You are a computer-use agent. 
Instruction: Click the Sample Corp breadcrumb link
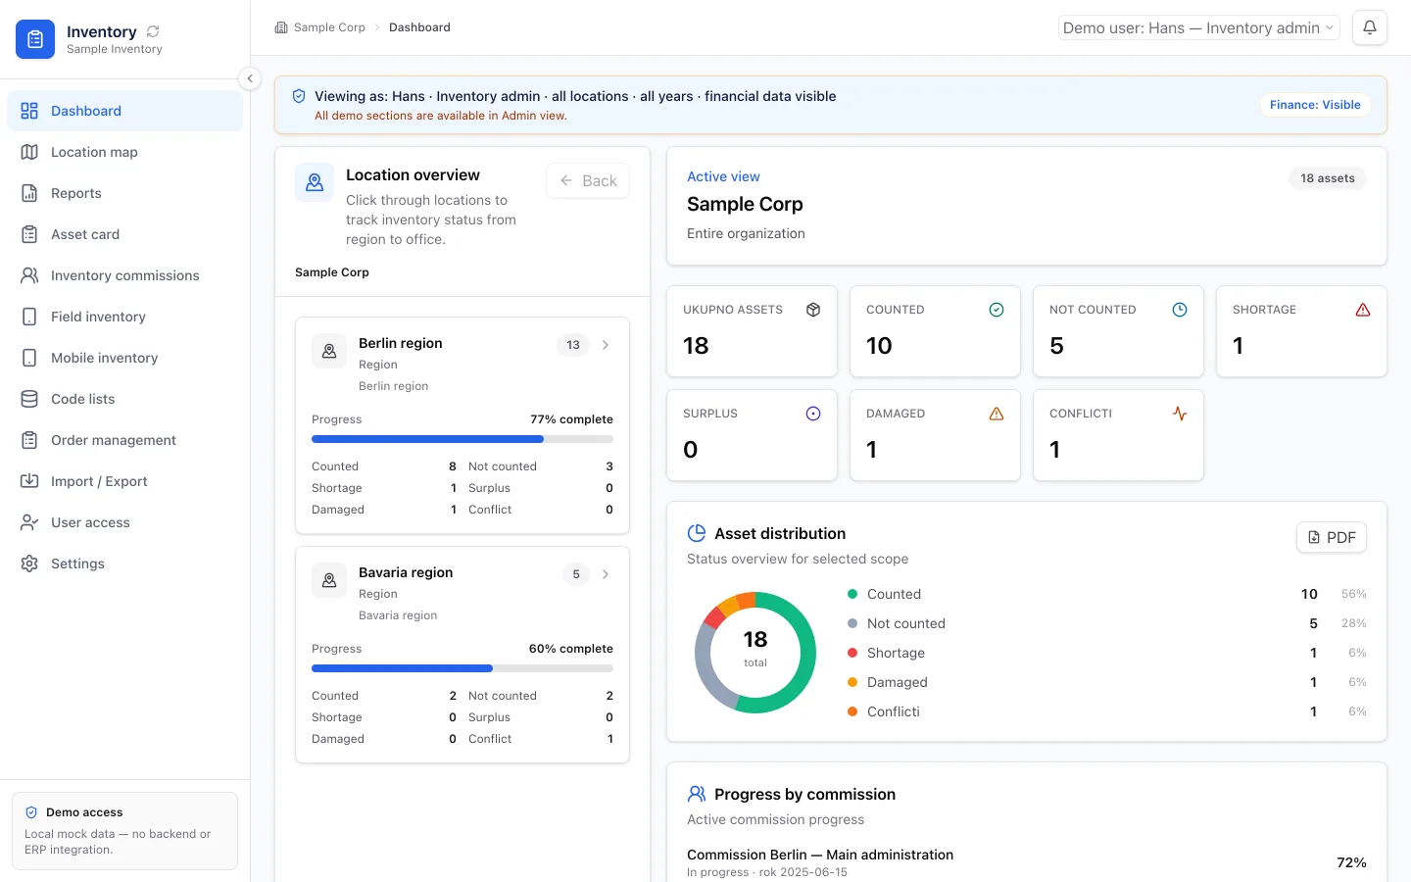click(329, 27)
